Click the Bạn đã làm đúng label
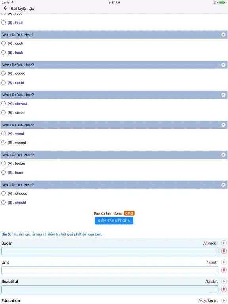 [108, 213]
